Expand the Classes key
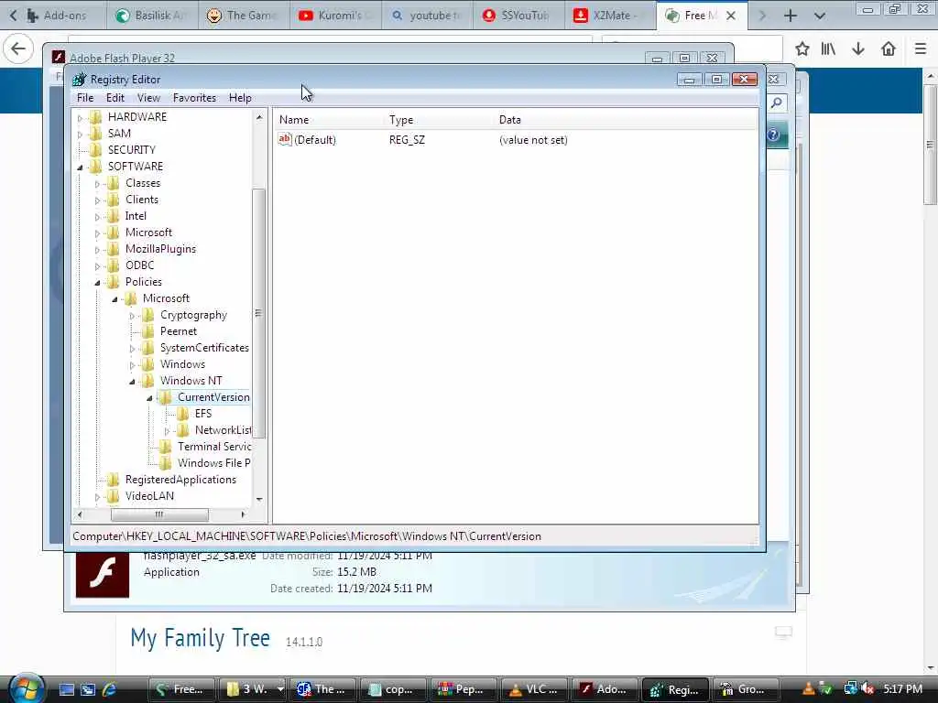938x703 pixels. (97, 184)
